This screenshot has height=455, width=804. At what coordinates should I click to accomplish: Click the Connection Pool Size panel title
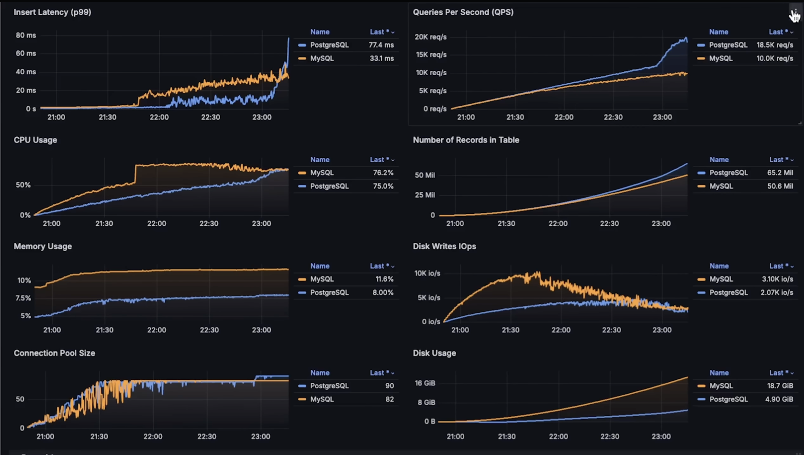[54, 353]
